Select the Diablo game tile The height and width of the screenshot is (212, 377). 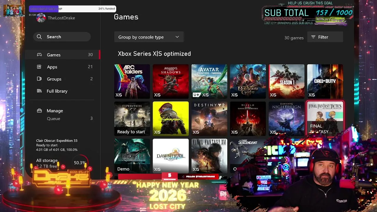[x=248, y=118]
